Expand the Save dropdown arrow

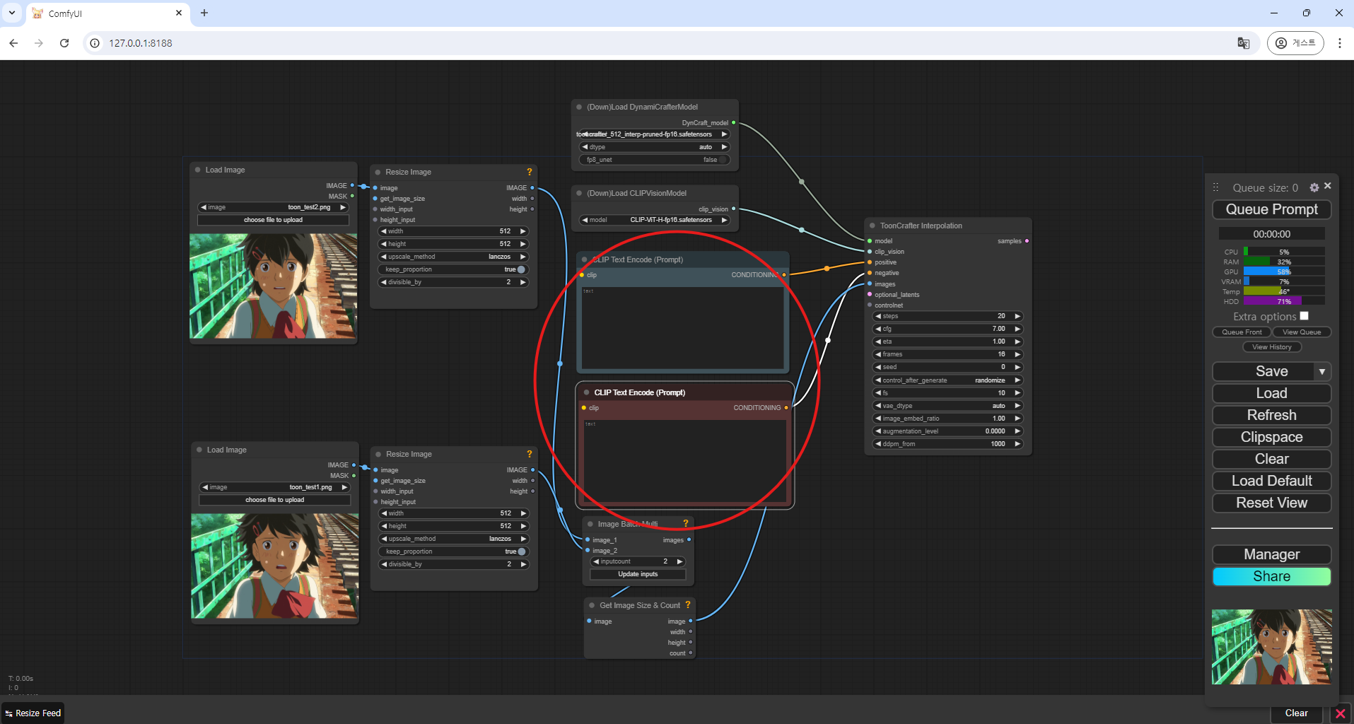point(1322,371)
